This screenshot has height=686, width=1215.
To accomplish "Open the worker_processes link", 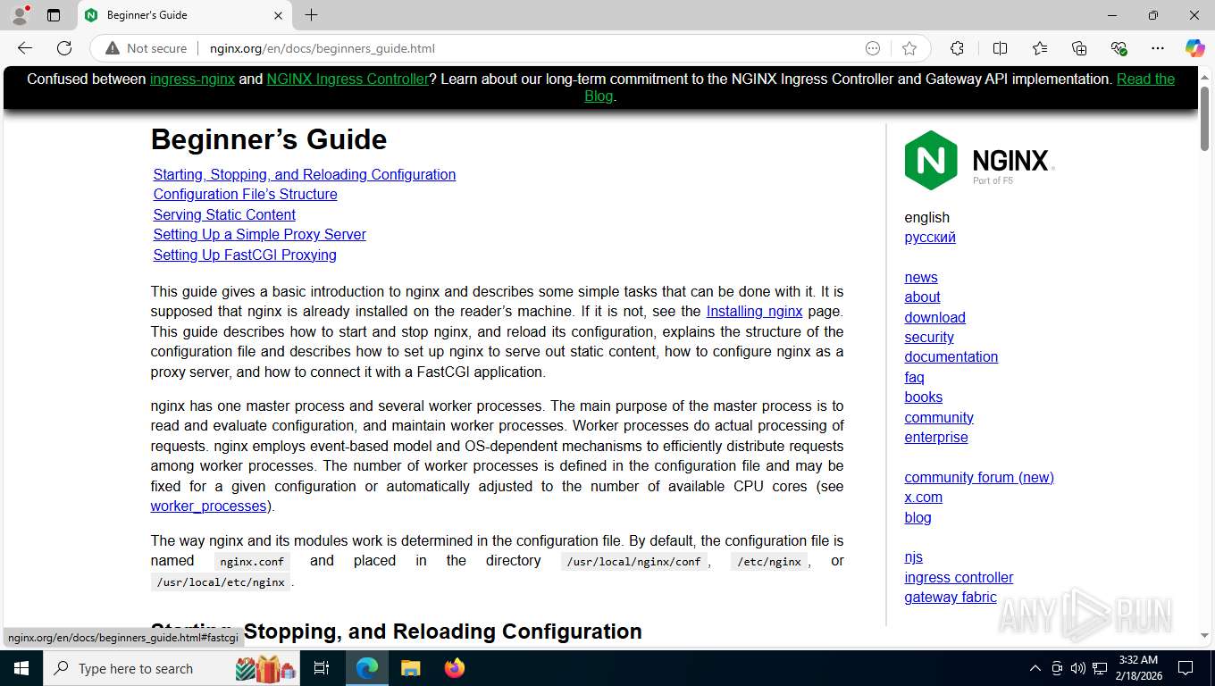I will click(208, 506).
